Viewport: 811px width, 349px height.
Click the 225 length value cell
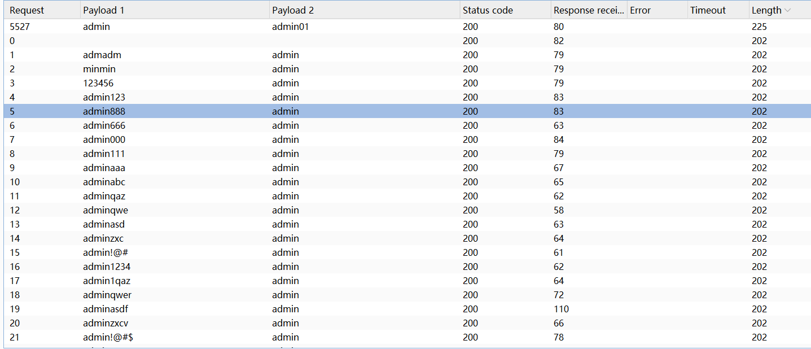click(x=759, y=27)
